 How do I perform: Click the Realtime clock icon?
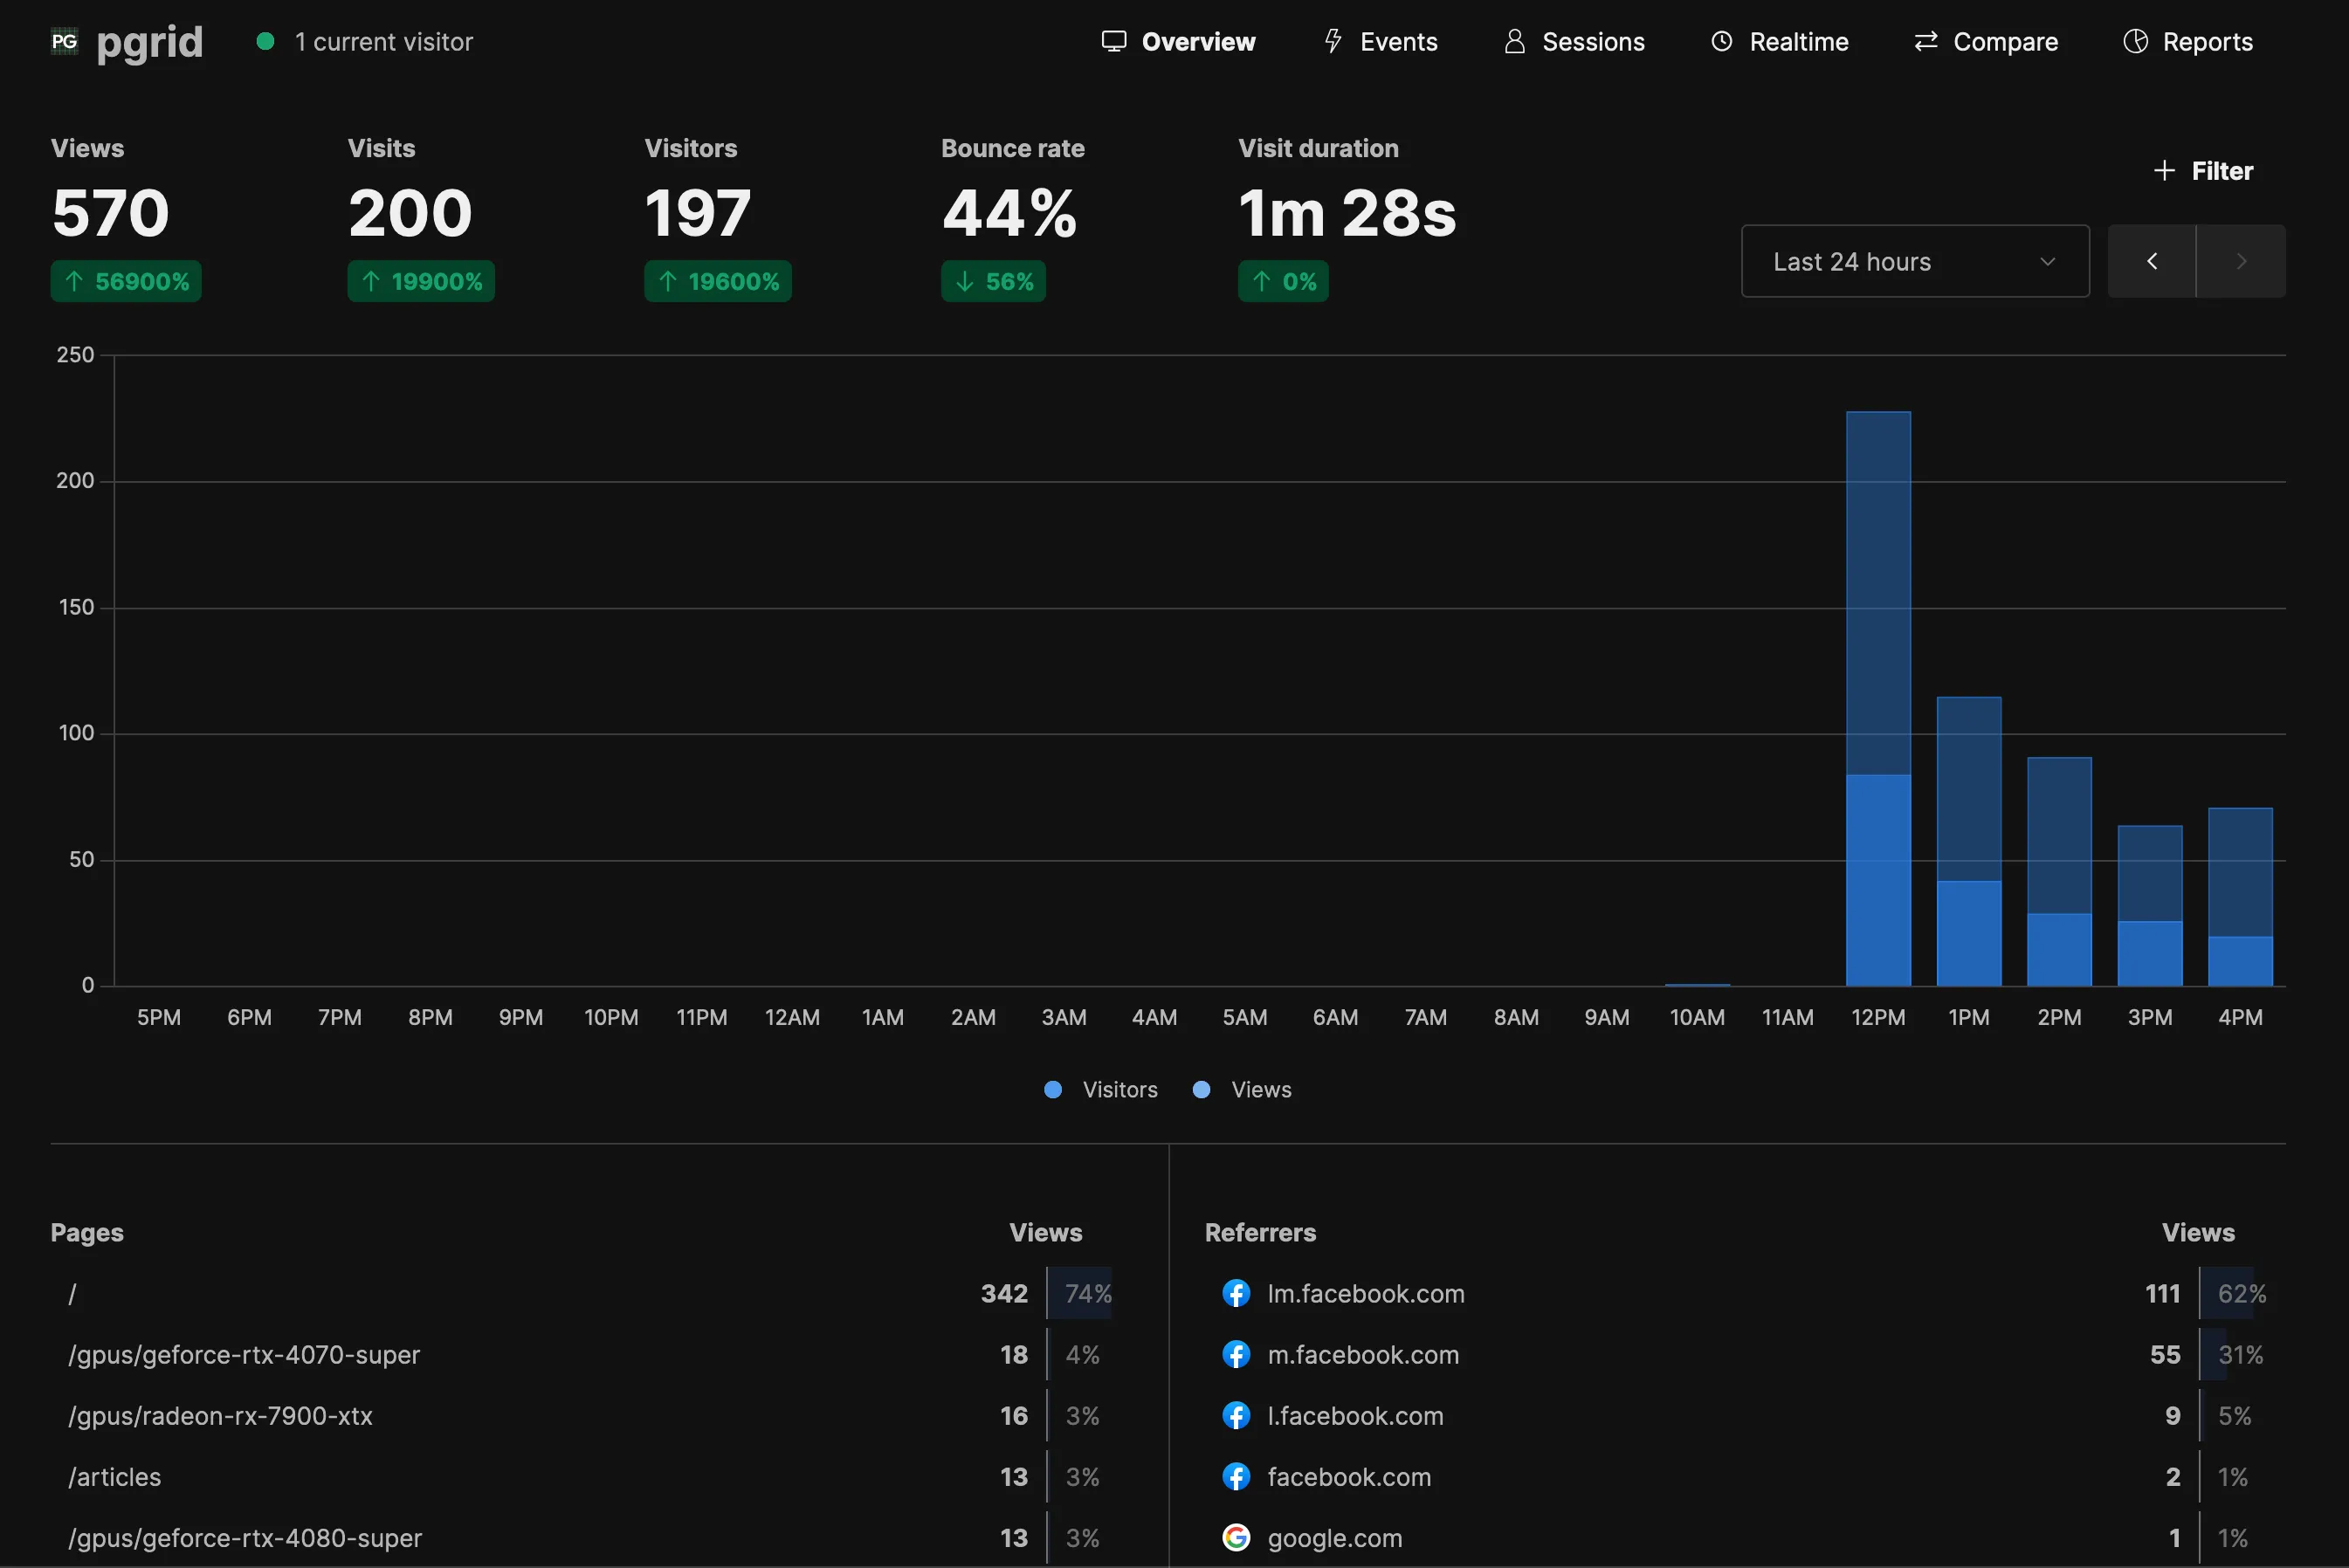(1721, 42)
